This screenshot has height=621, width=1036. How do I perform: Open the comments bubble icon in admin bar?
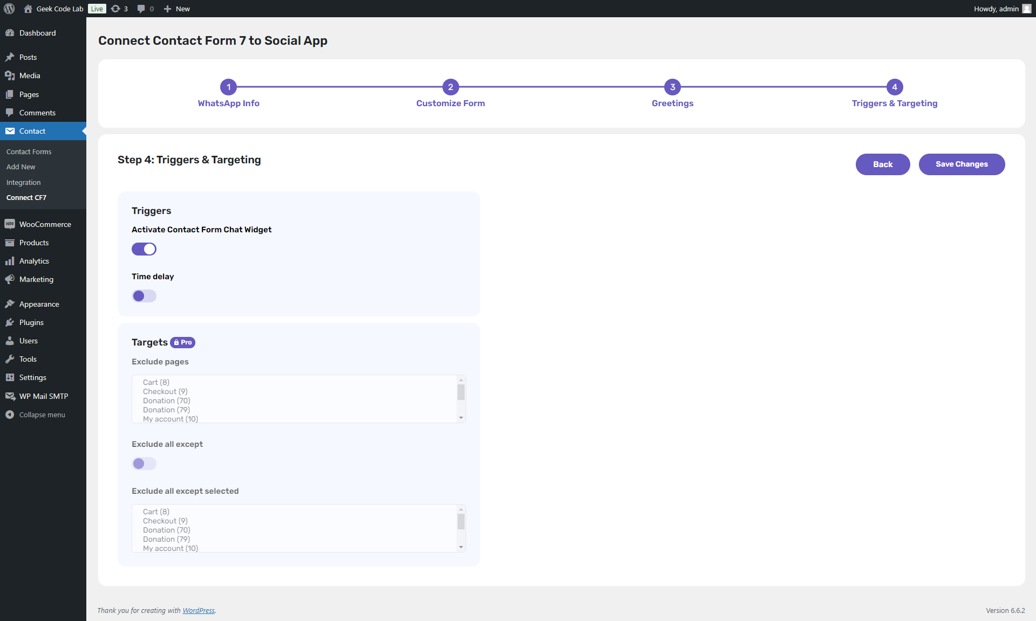pyautogui.click(x=141, y=9)
